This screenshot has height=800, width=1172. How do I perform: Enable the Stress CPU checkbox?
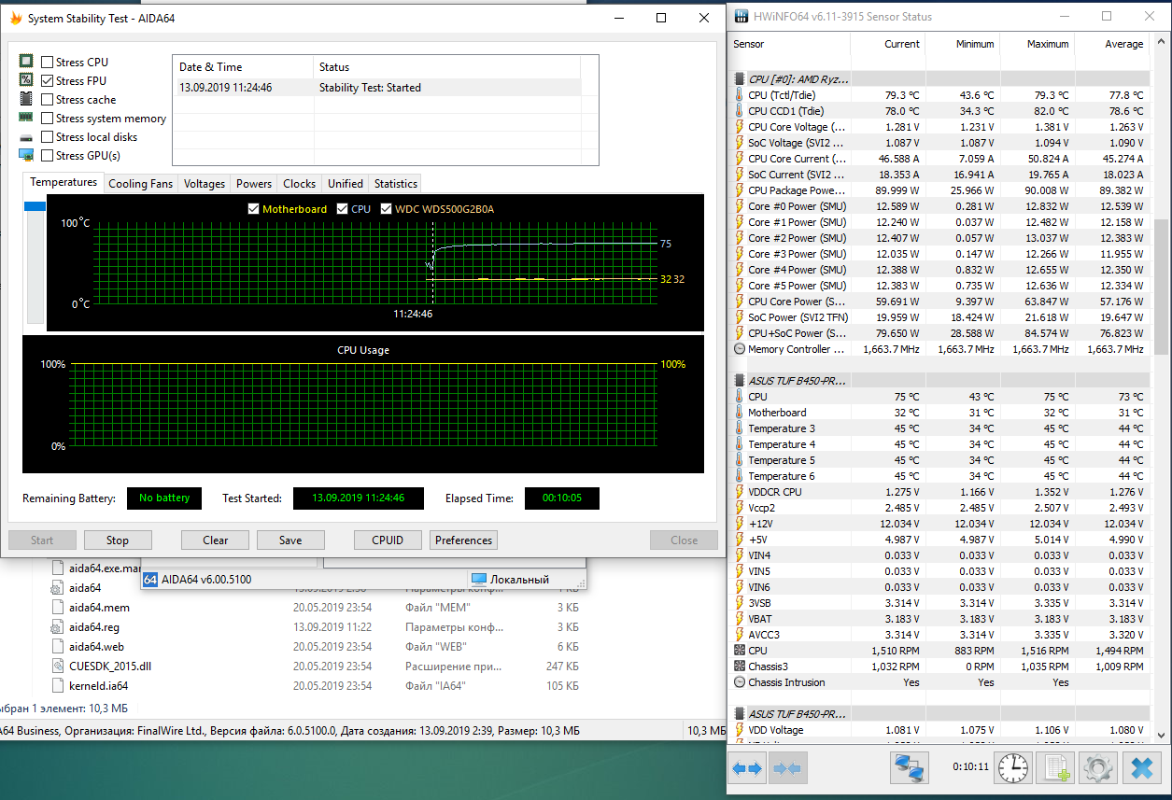click(x=47, y=62)
